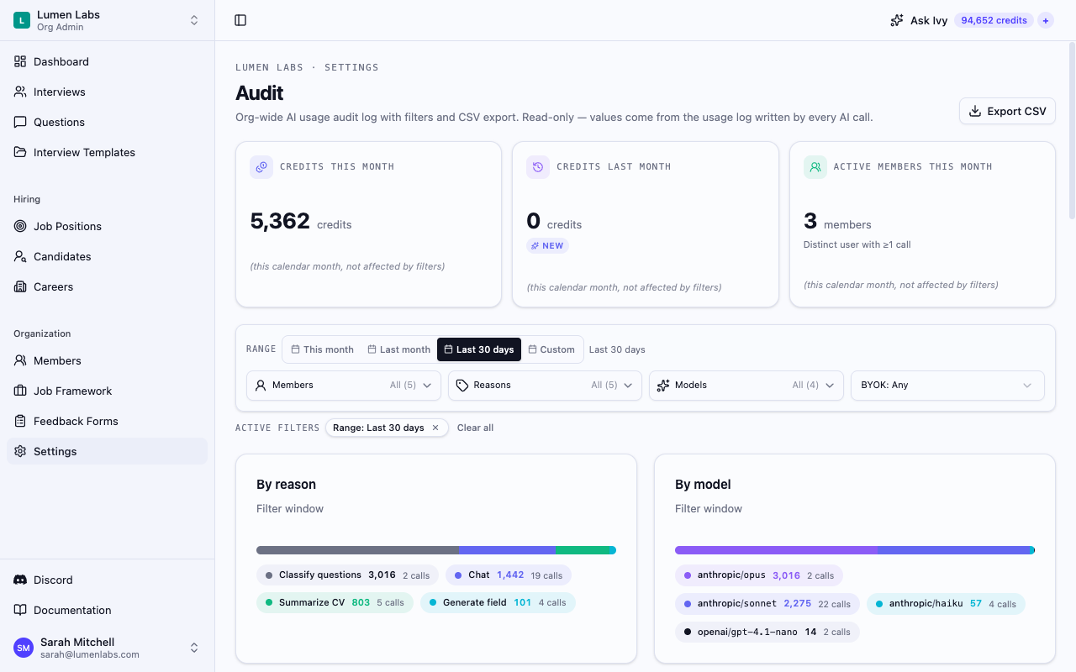
Task: Click the By reason stacked bar
Action: (x=436, y=550)
